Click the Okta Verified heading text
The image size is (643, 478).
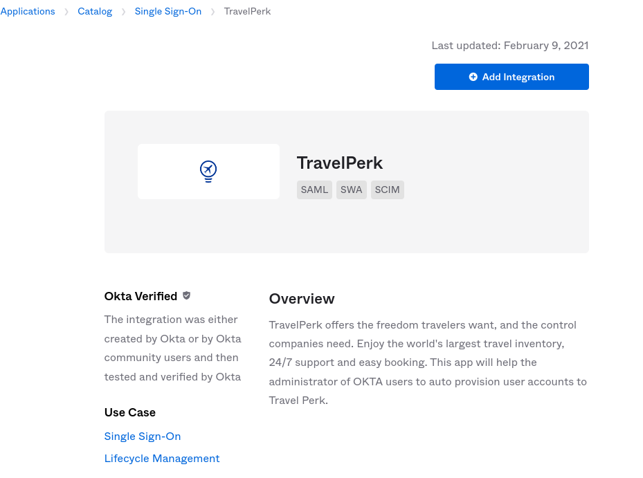pos(141,296)
